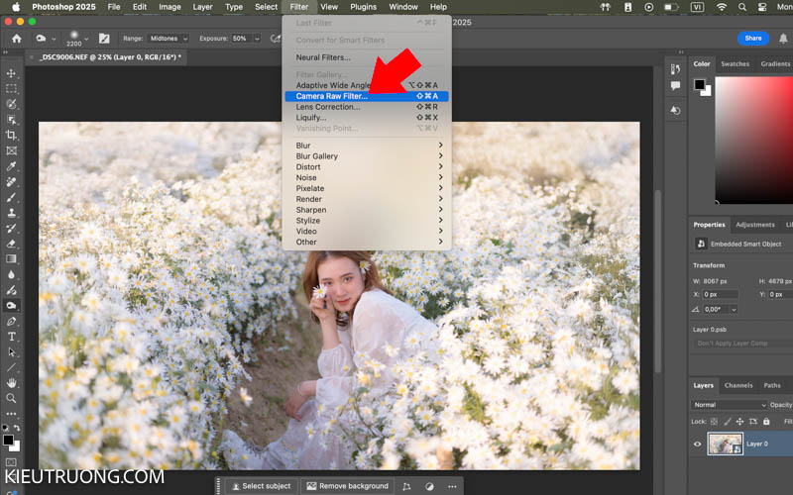Viewport: 793px width, 495px height.
Task: Choose Liquify menu item
Action: (x=367, y=118)
